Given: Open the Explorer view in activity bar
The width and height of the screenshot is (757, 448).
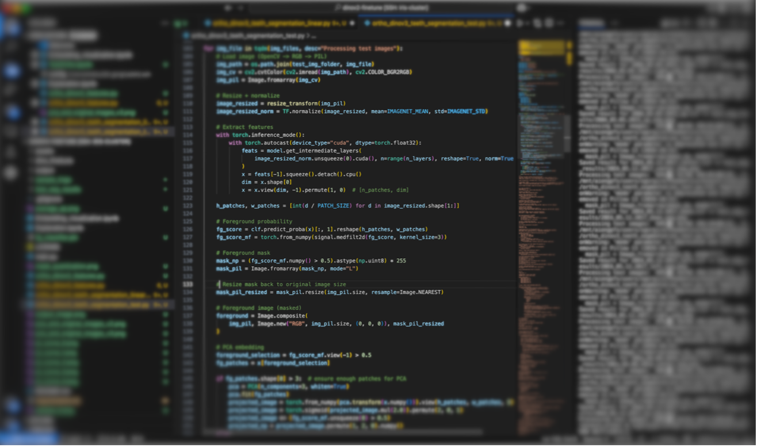Looking at the screenshot, I should point(12,27).
